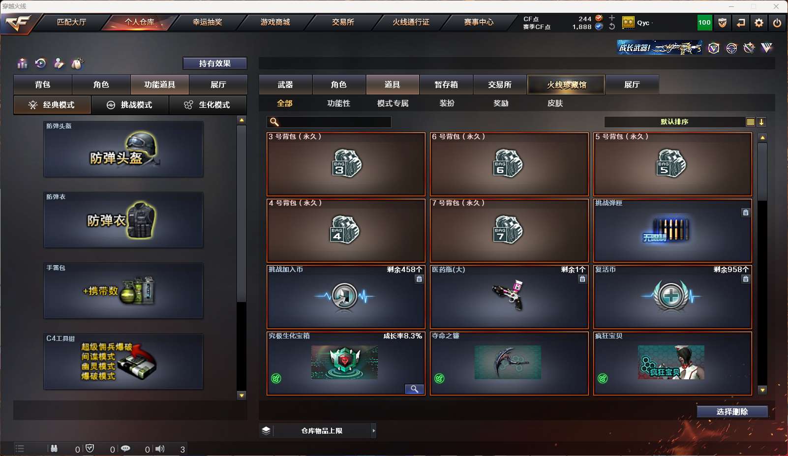Toggle the list view button beside sorting
The image size is (788, 456).
751,122
